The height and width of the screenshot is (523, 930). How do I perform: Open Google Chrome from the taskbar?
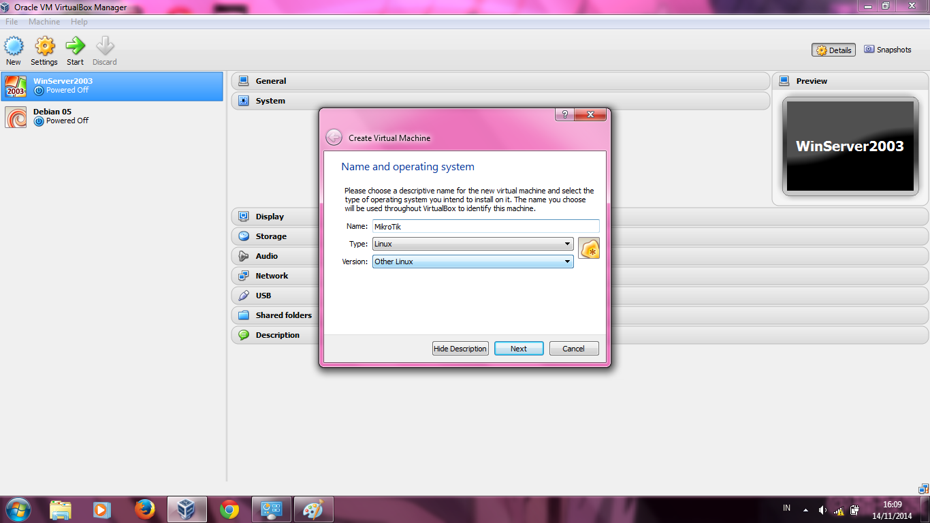coord(229,509)
